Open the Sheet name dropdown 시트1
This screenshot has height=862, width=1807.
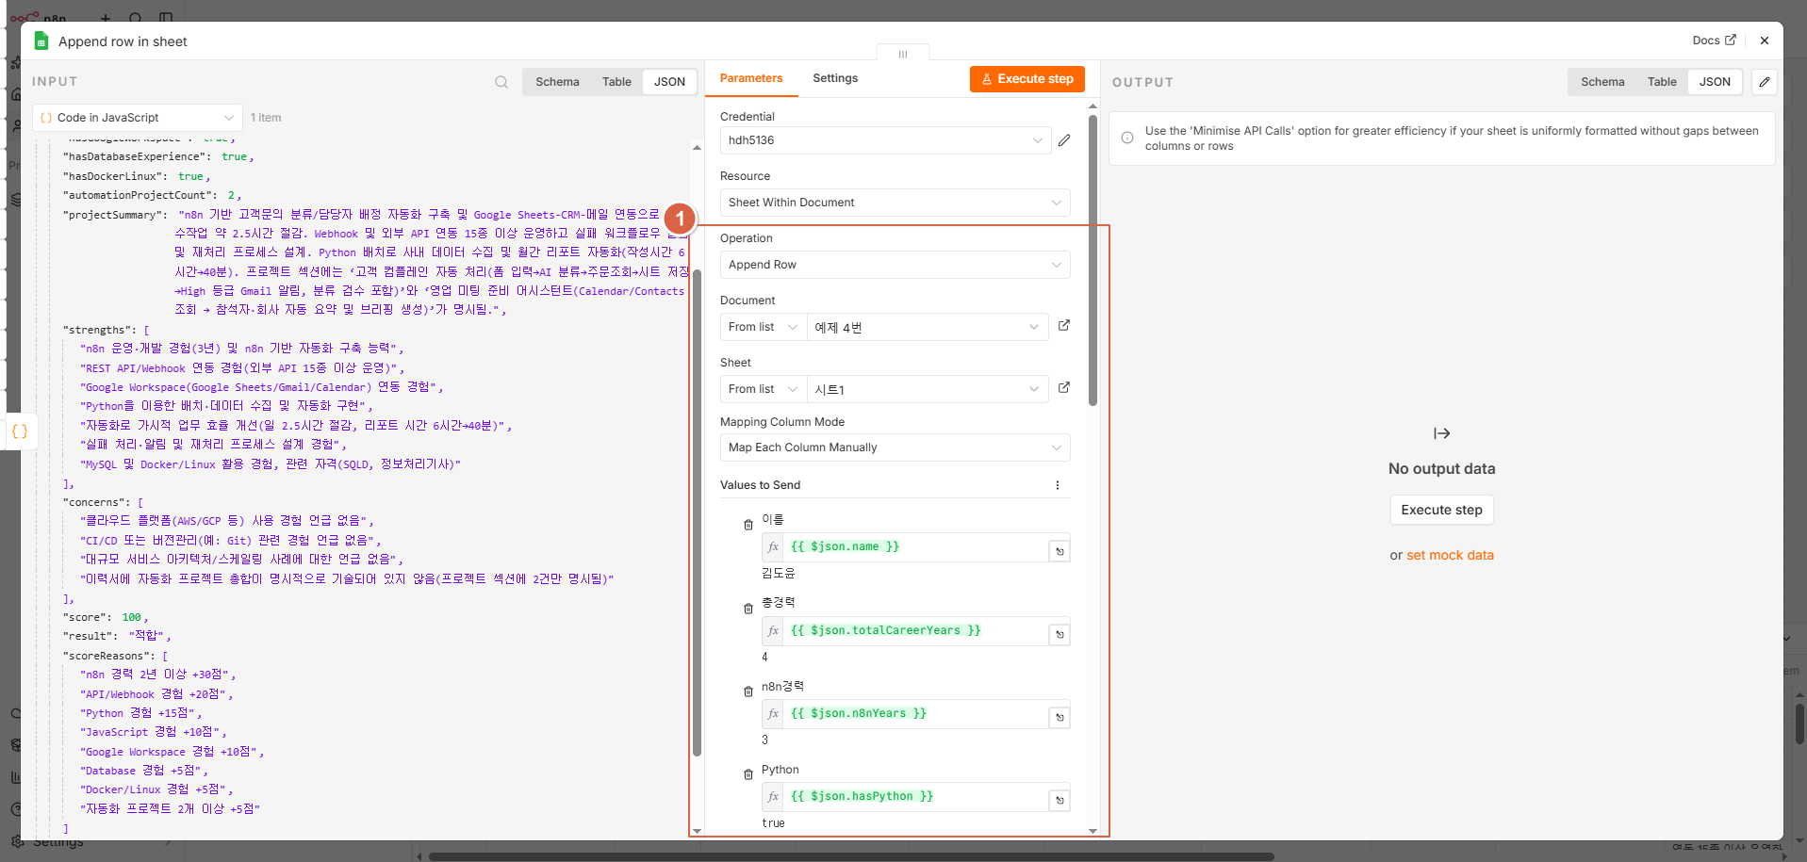pyautogui.click(x=928, y=389)
